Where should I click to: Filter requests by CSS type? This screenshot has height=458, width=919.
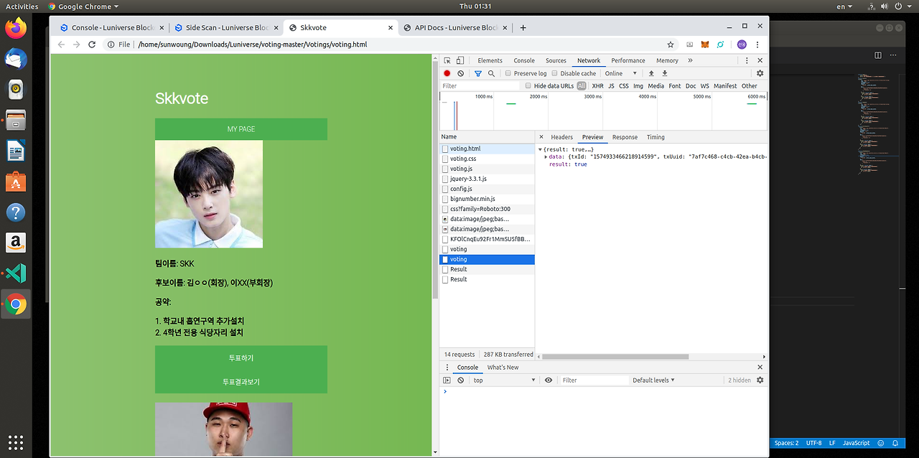click(623, 86)
